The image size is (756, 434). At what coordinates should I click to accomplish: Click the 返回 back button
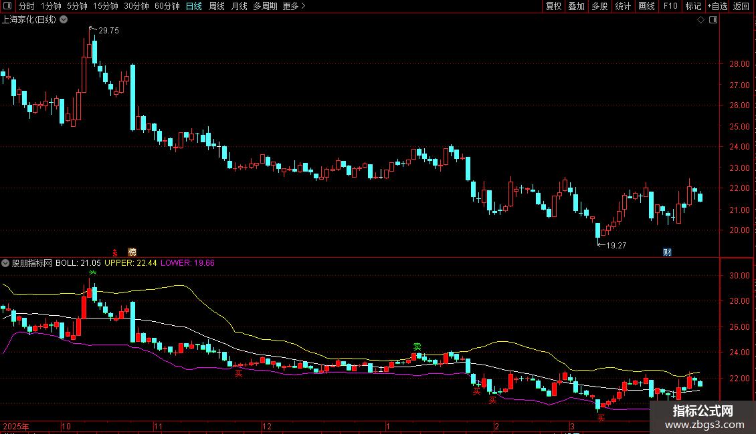click(741, 6)
